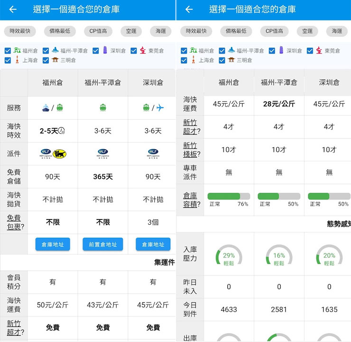This screenshot has width=351, height=342.
Task: Click clock icon beside 2-5天
Action: 61,131
